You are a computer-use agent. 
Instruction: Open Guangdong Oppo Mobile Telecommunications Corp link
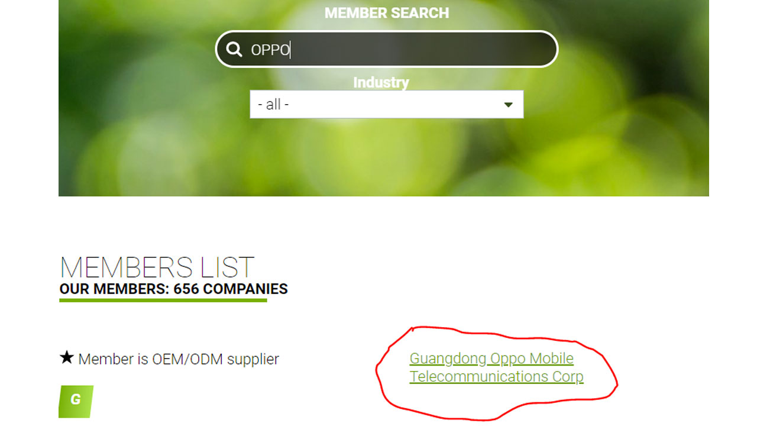497,367
